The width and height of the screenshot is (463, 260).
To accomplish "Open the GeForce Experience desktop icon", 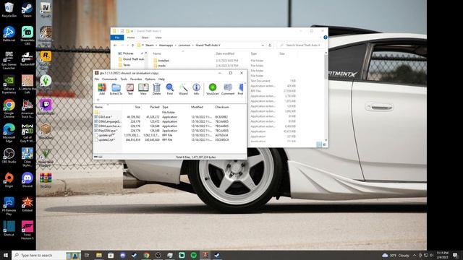I will (x=9, y=84).
